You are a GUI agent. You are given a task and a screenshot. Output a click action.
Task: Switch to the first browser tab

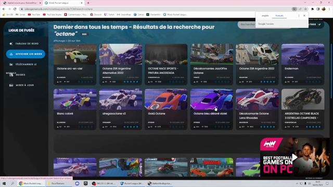(21, 3)
